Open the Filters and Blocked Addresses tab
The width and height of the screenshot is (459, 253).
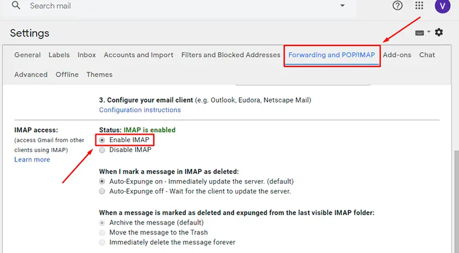point(231,55)
